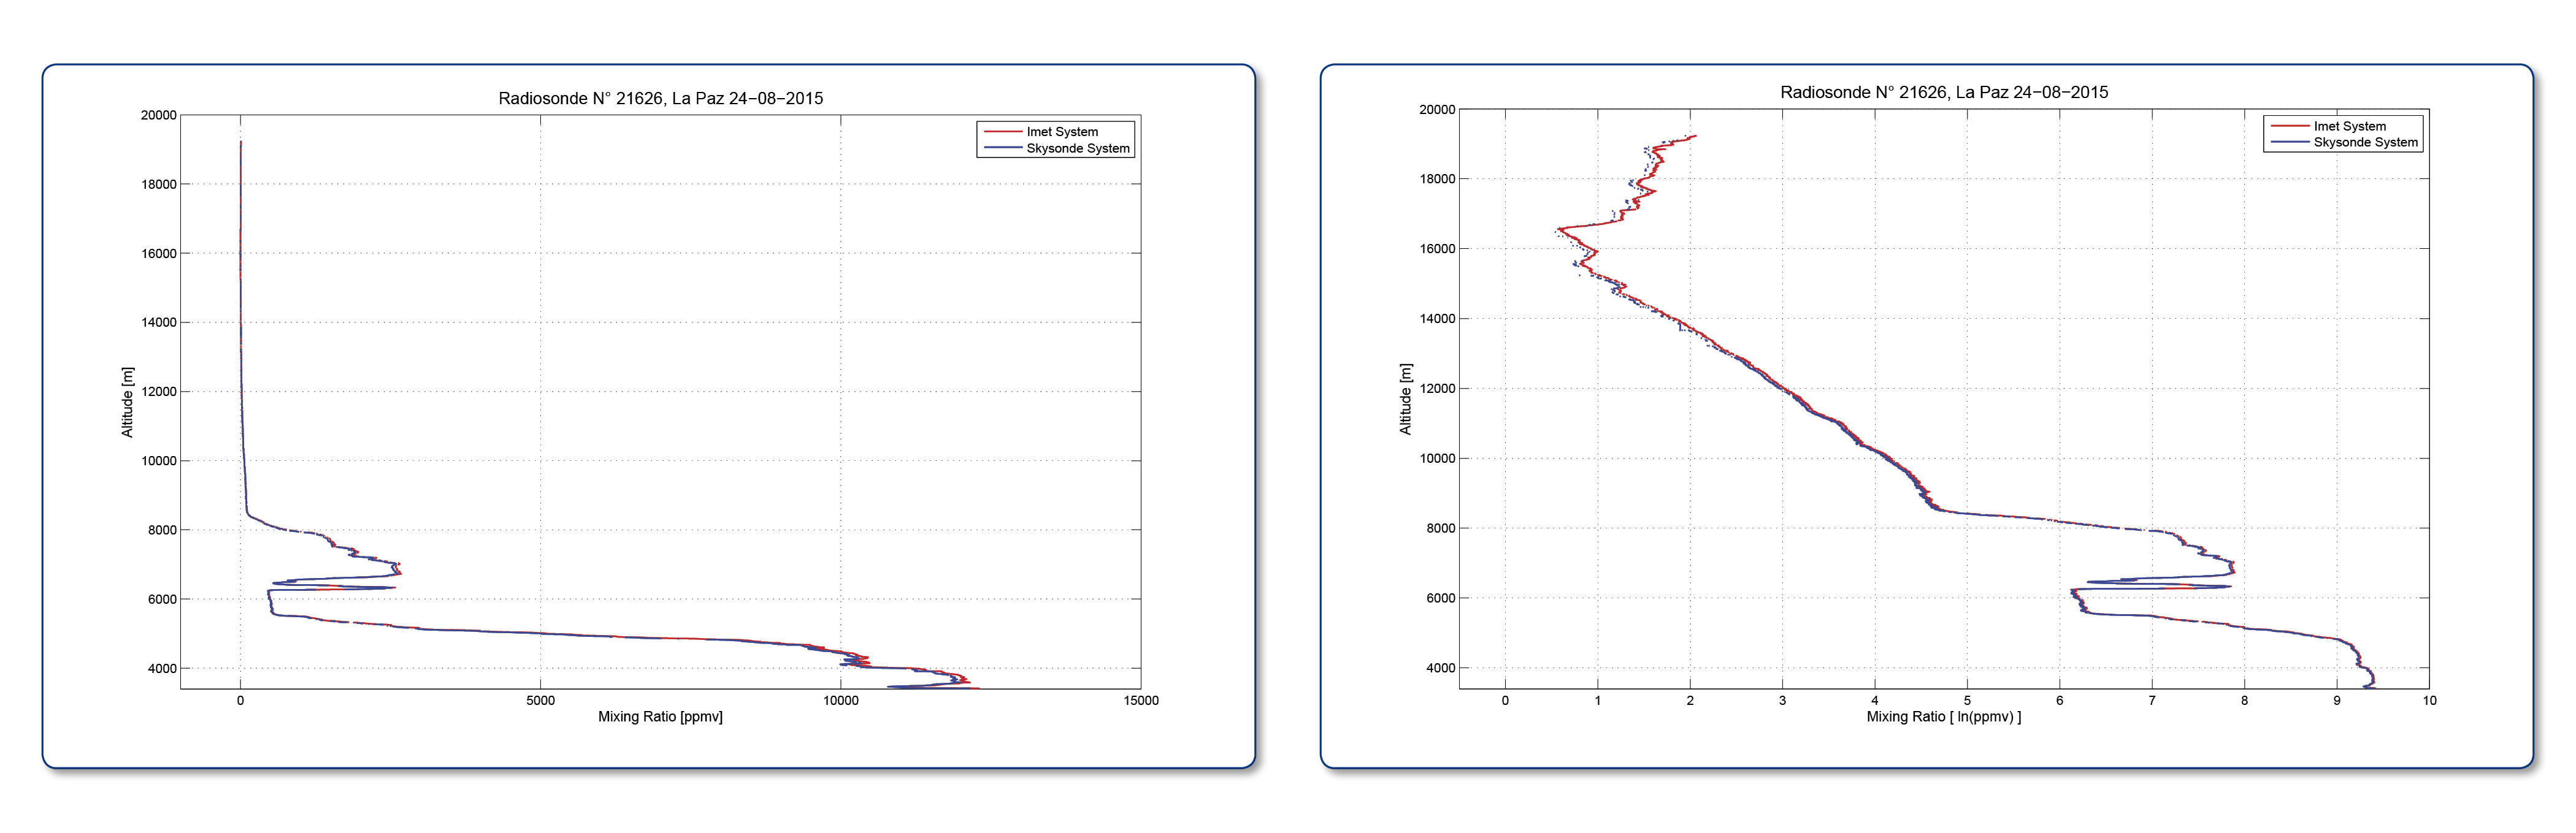
Task: Click the 4000 altitude tick on right plot
Action: (1441, 668)
